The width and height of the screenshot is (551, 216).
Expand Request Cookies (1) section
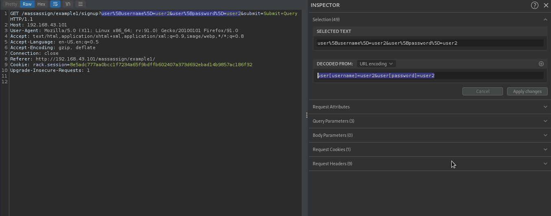tap(429, 149)
